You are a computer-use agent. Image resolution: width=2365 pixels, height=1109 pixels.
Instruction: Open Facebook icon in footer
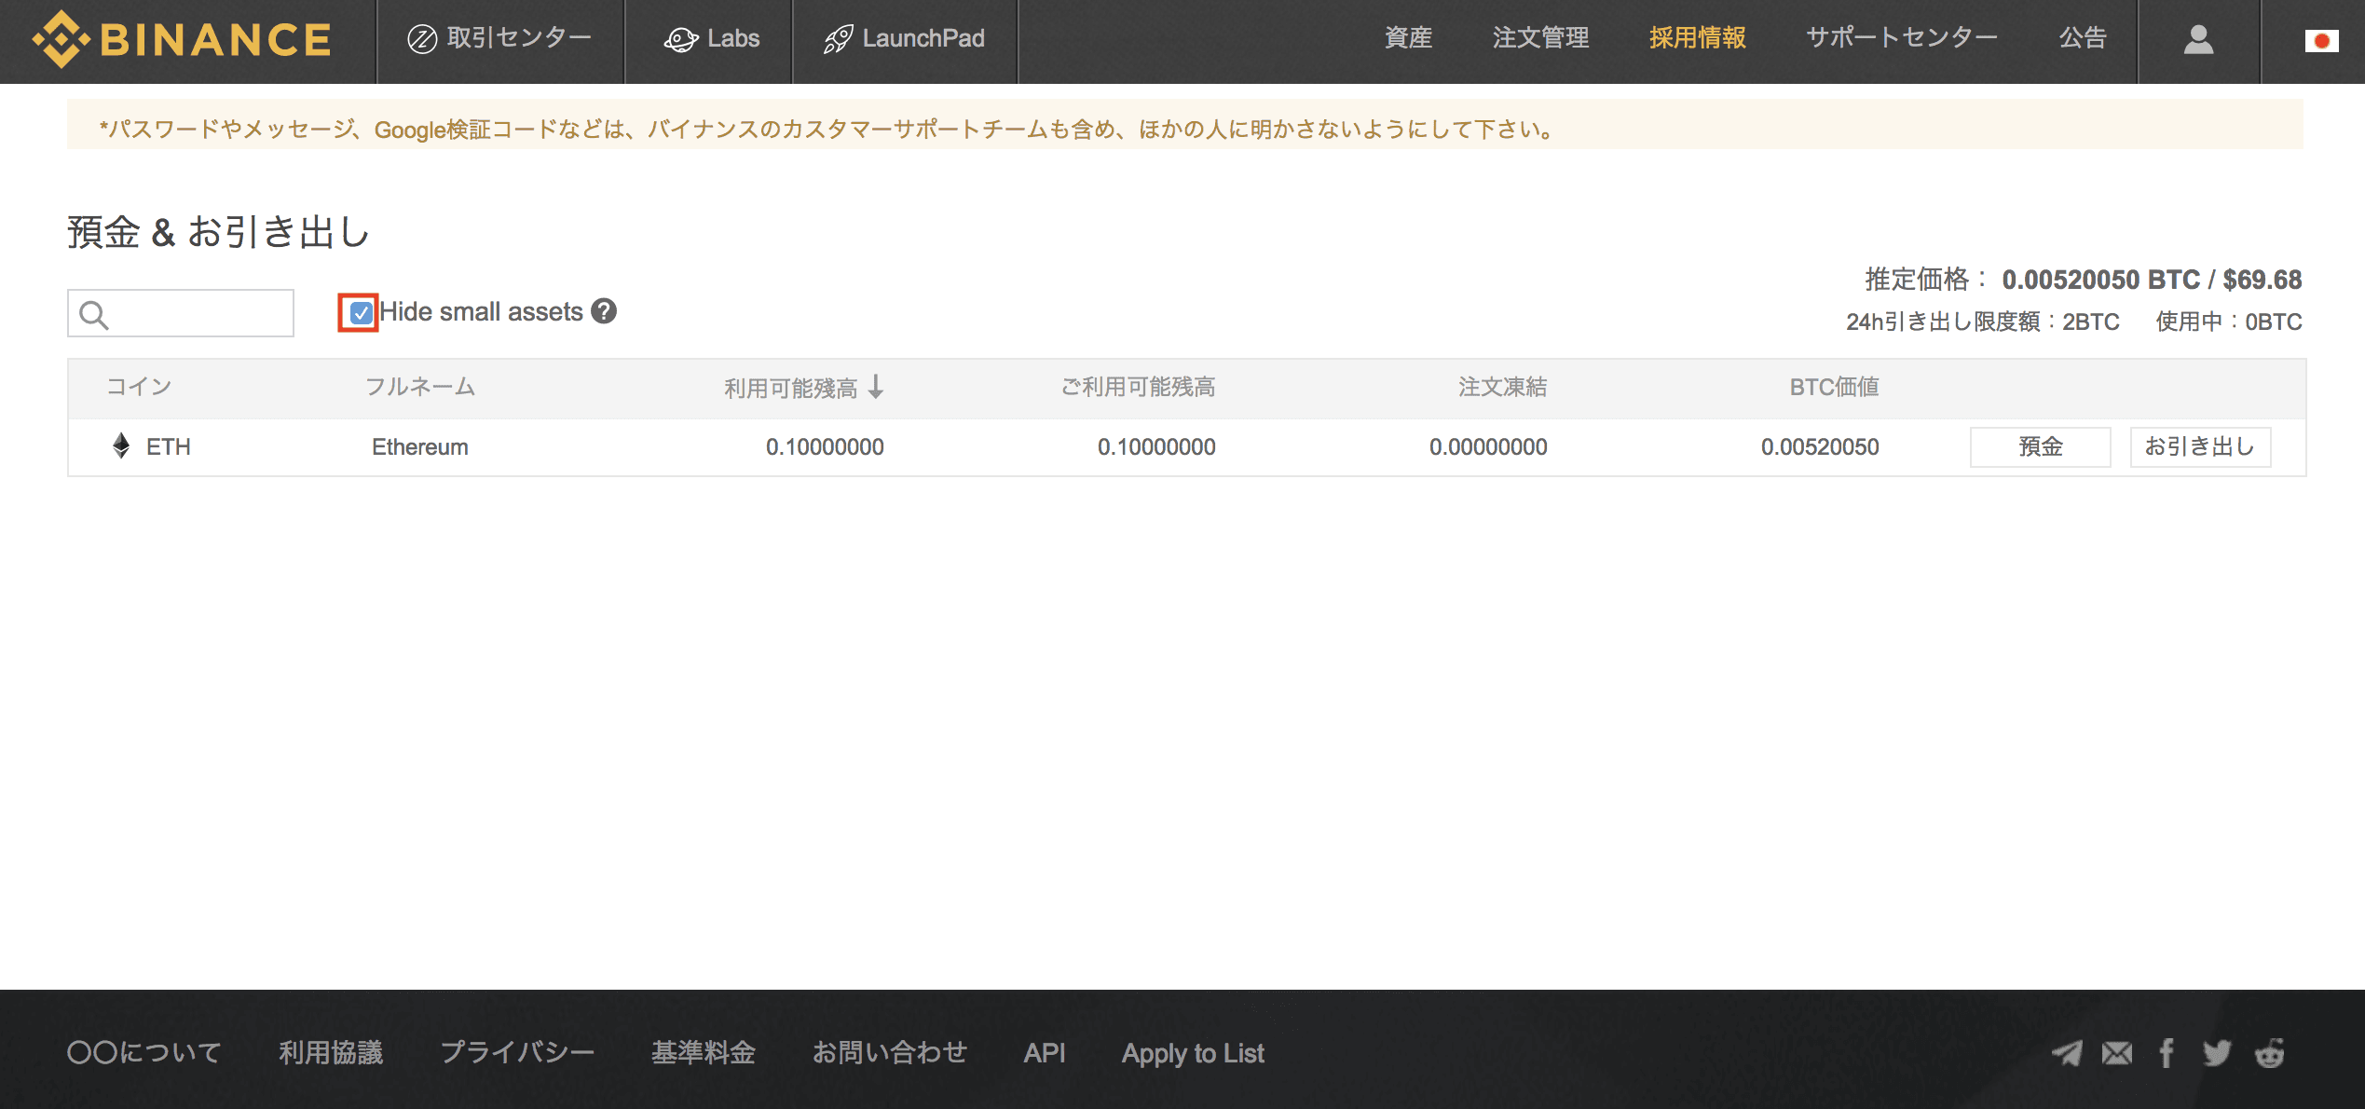[2167, 1053]
